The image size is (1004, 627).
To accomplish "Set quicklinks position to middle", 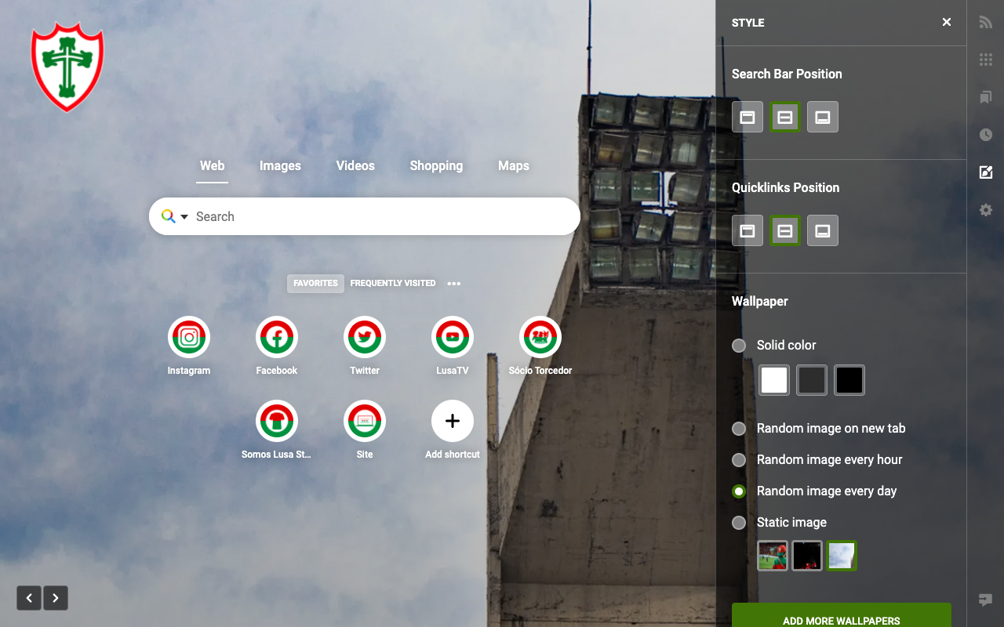I will click(785, 231).
